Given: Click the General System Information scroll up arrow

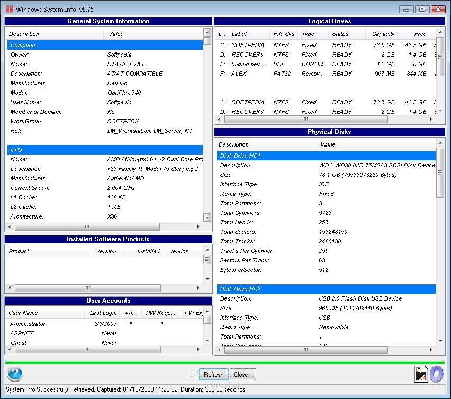Looking at the screenshot, I should click(208, 32).
